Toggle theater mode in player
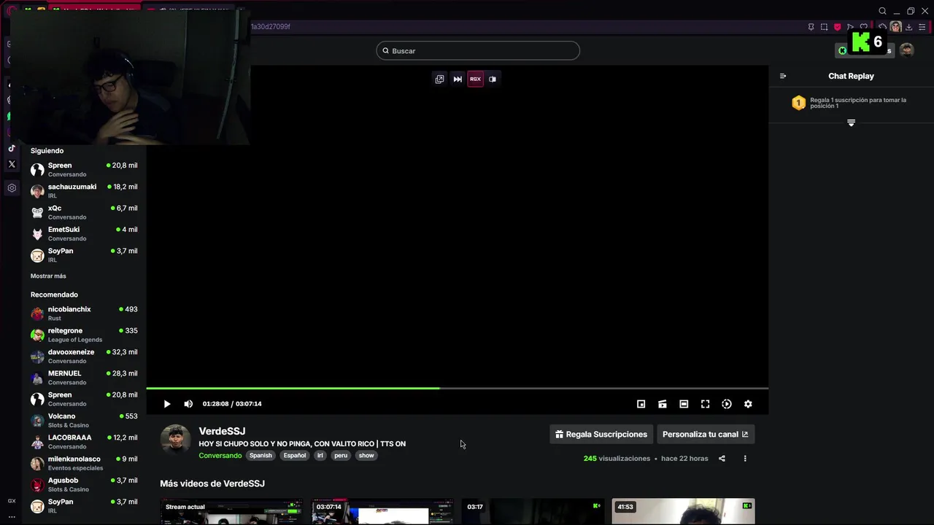 click(684, 404)
